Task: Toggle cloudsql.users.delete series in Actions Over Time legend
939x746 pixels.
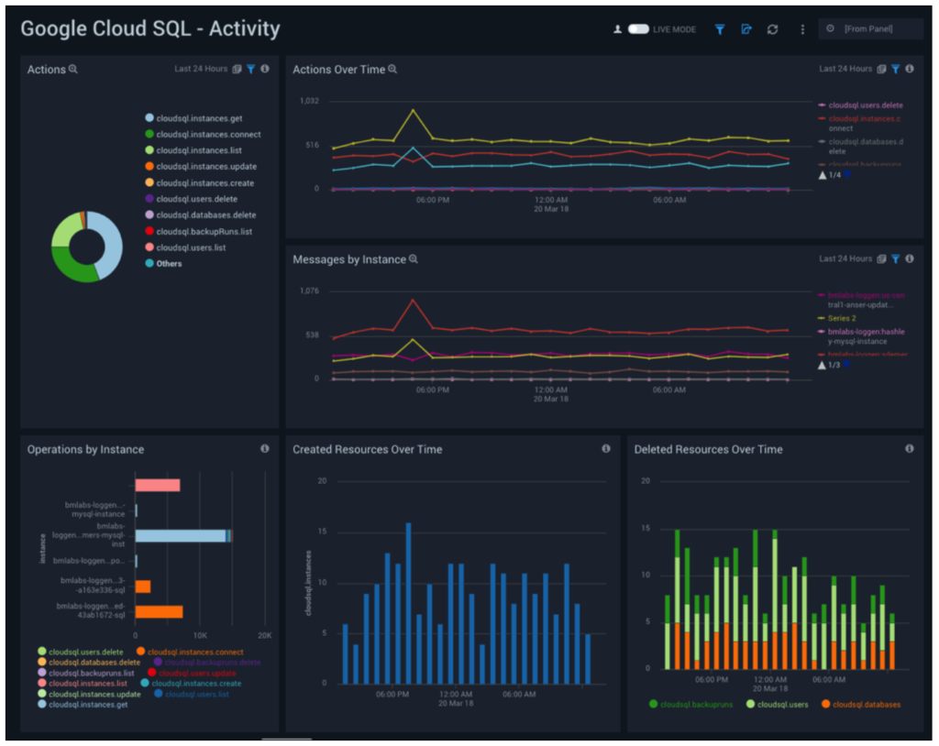Action: (x=860, y=105)
